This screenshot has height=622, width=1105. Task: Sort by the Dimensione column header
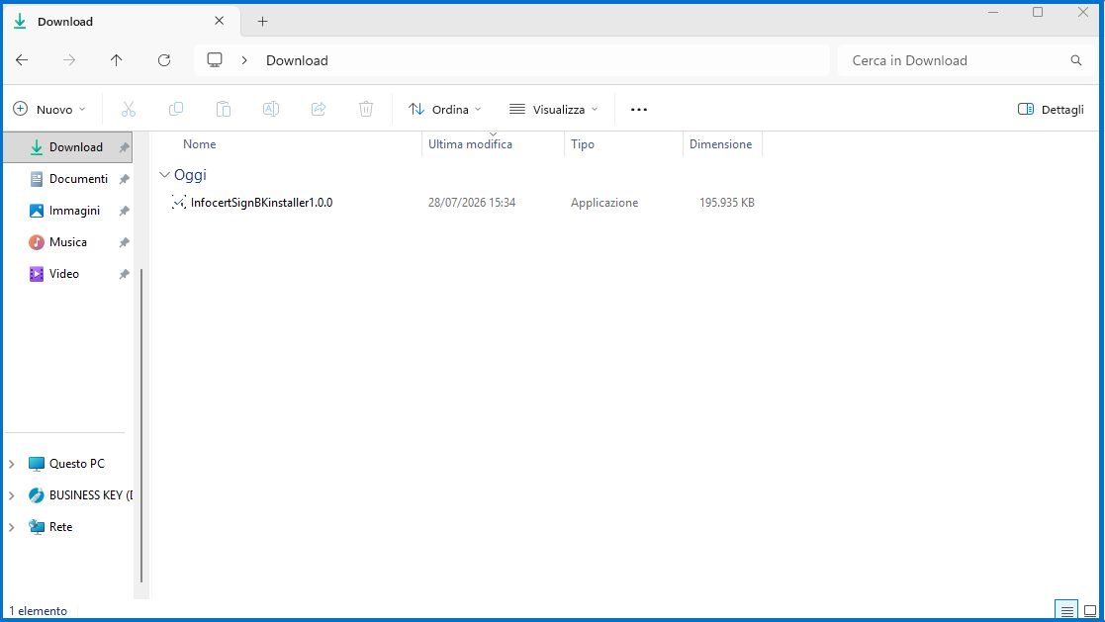[720, 144]
